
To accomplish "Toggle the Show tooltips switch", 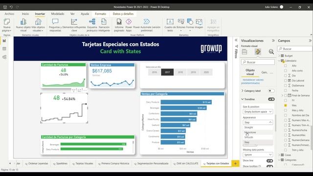I will 269,166.
